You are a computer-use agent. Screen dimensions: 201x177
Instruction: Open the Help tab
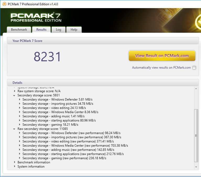coord(74,30)
